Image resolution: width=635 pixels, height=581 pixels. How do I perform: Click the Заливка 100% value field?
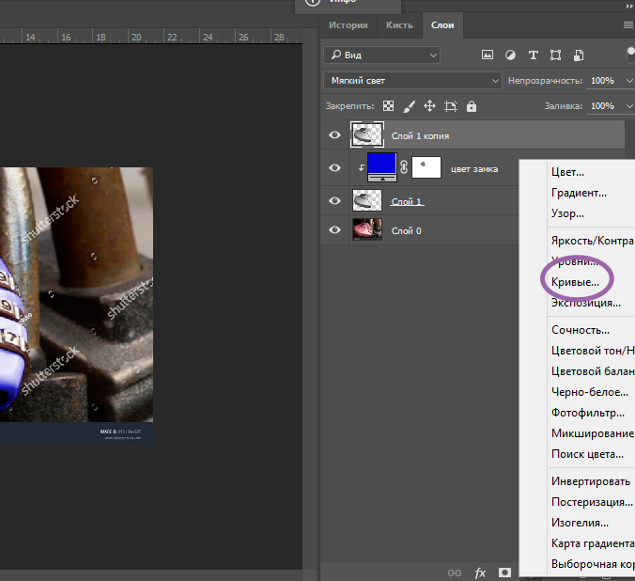coord(602,106)
